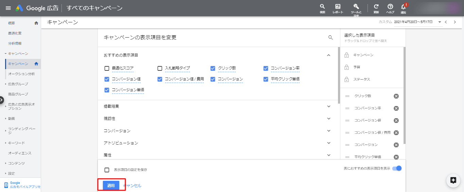Image resolution: width=464 pixels, height=192 pixels.
Task: Uncheck the 平均クリック単価 checkbox
Action: pos(266,79)
